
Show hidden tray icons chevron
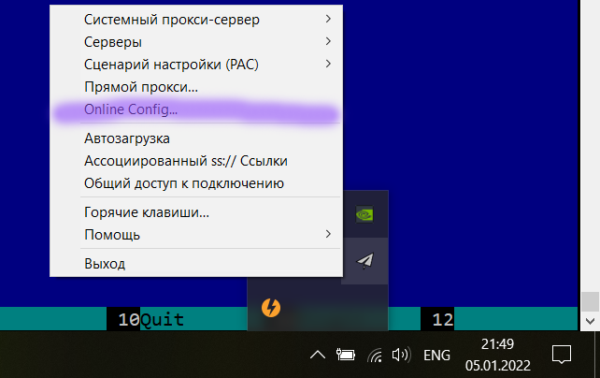318,355
